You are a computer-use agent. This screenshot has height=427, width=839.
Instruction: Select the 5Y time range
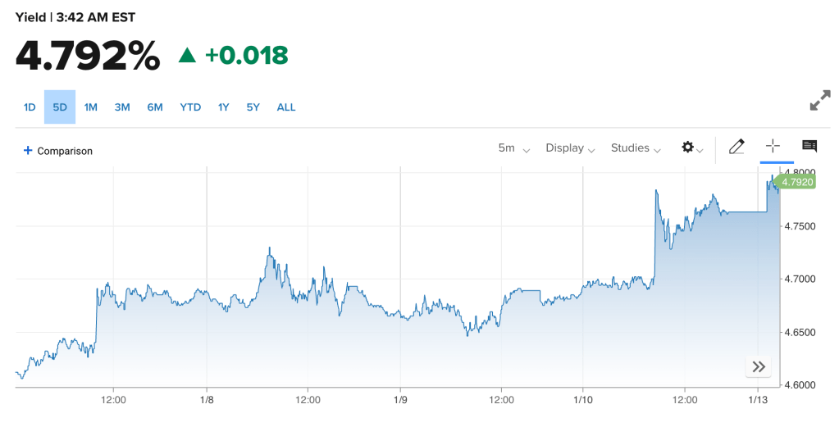(253, 107)
